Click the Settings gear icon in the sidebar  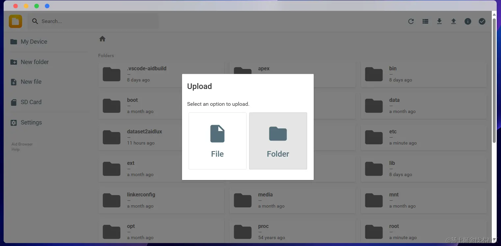[x=13, y=123]
